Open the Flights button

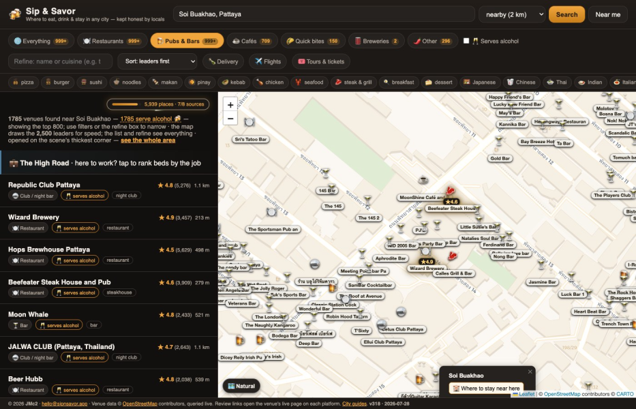(x=268, y=61)
